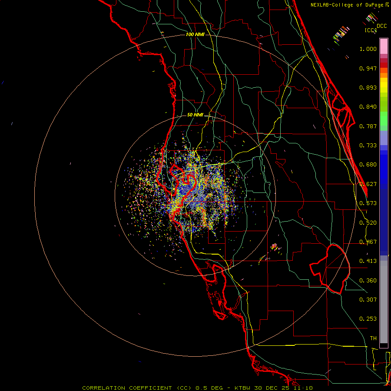The height and width of the screenshot is (391, 391).
Task: Click the 0.947 legend value
Action: [x=368, y=68]
